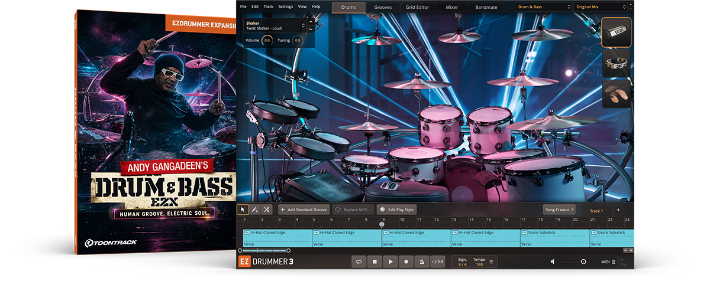
Task: Open the Drum & Bass library dropdown
Action: click(x=543, y=7)
